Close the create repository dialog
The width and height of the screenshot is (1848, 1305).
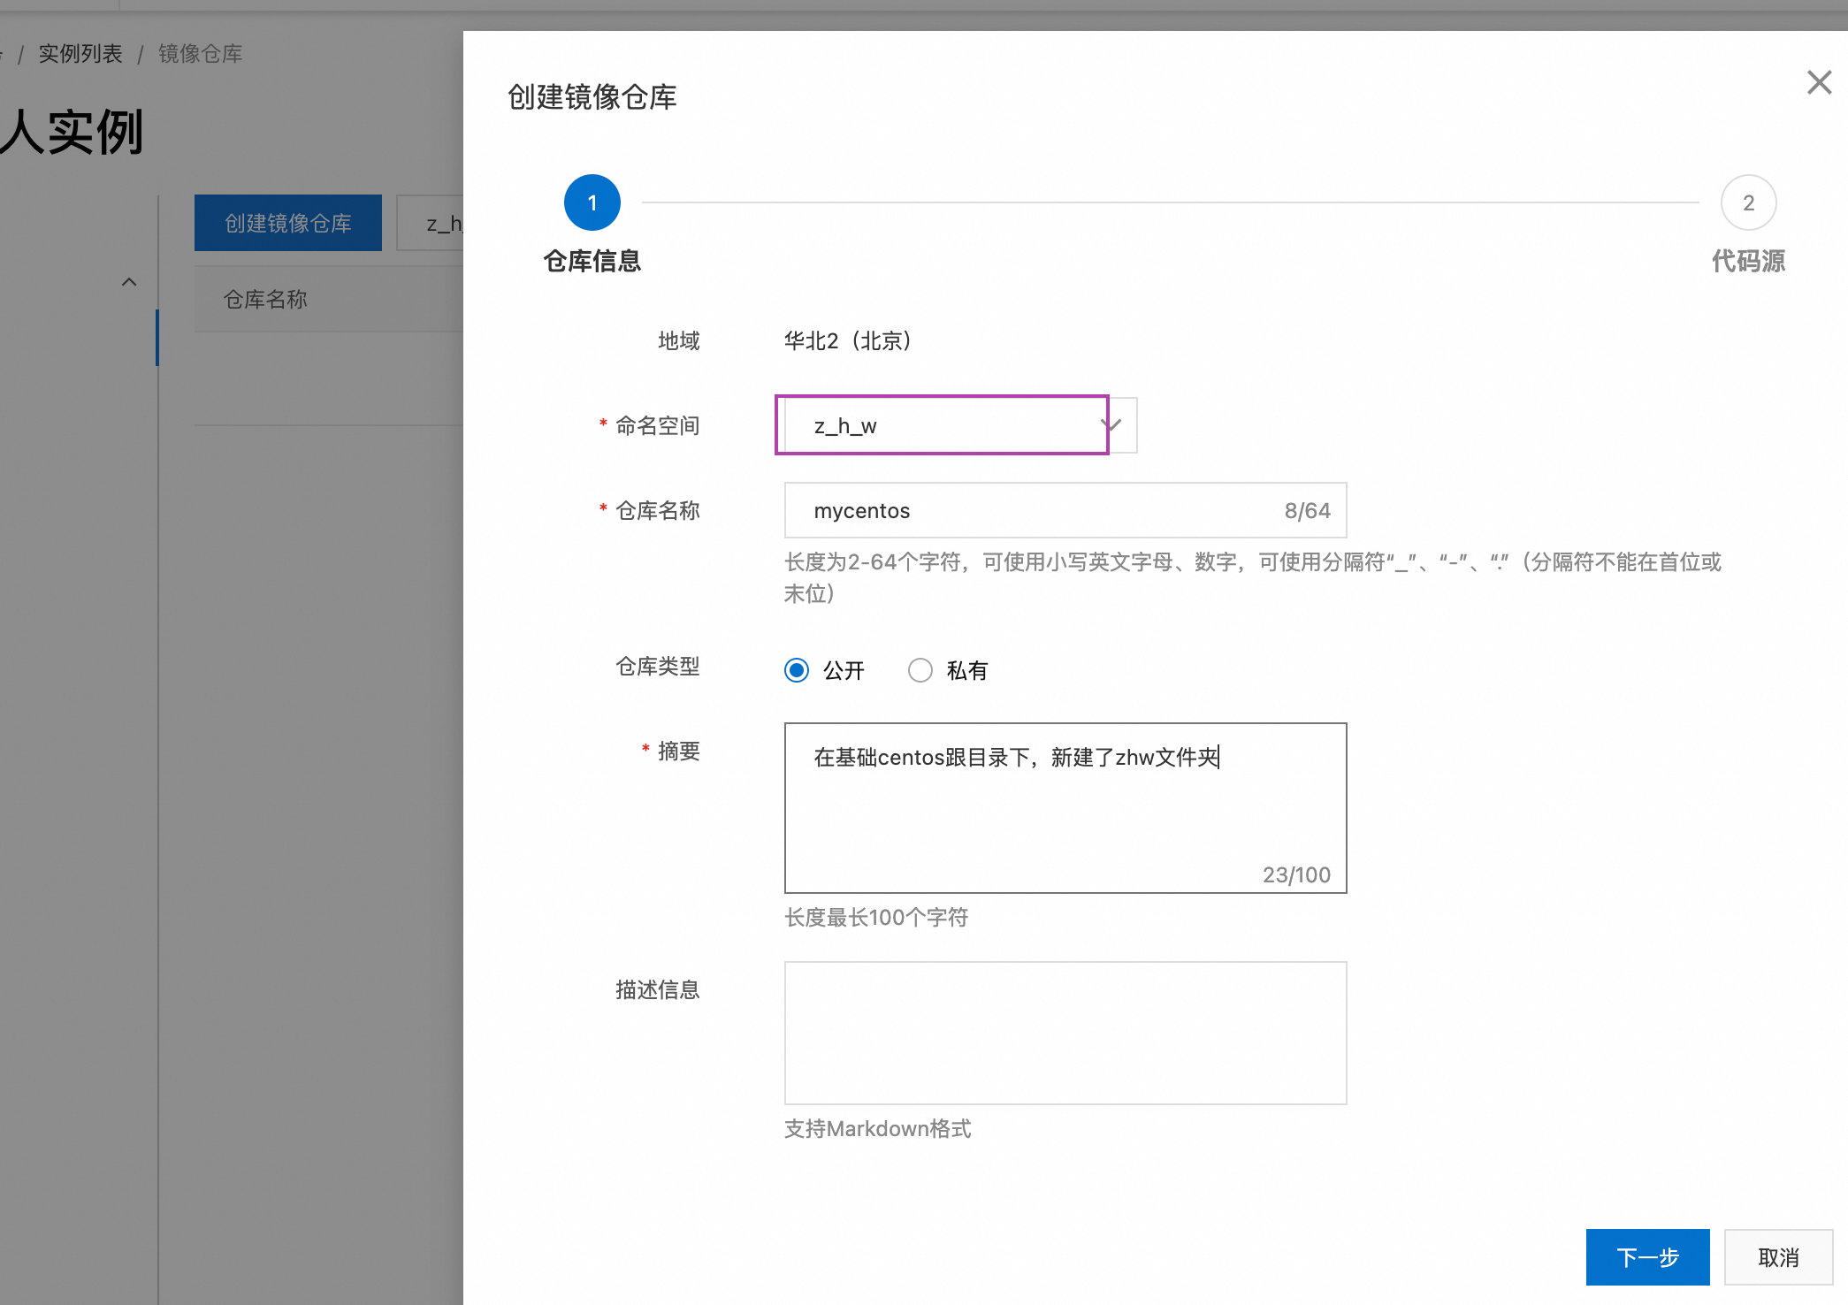(x=1819, y=83)
